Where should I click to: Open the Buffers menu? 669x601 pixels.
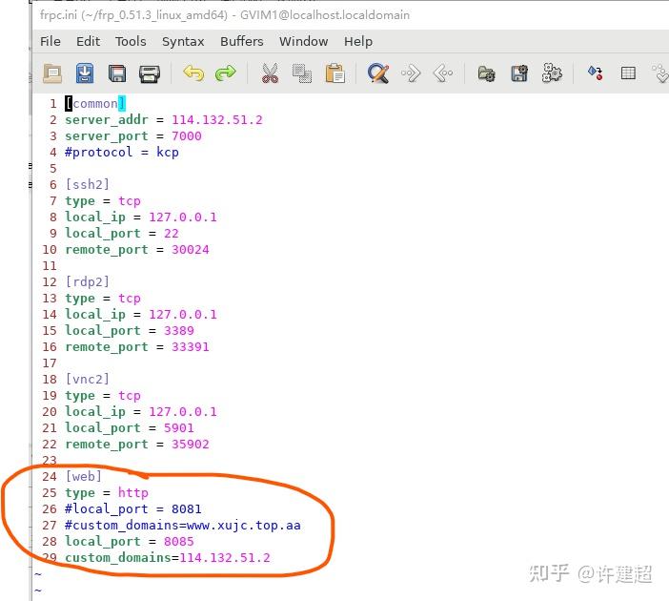pyautogui.click(x=242, y=41)
